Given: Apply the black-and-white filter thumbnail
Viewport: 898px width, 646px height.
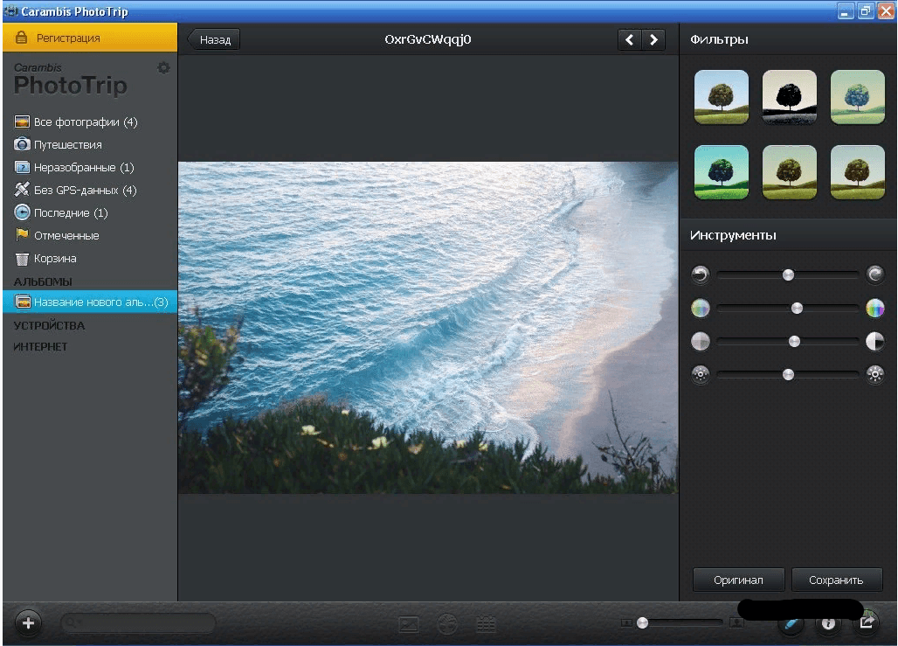Looking at the screenshot, I should click(x=790, y=97).
